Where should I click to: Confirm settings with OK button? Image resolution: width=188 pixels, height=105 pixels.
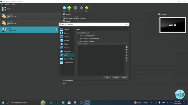pyautogui.click(x=107, y=78)
